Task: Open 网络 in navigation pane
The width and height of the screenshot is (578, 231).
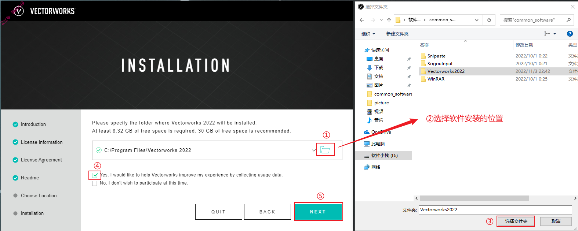Action: [375, 167]
